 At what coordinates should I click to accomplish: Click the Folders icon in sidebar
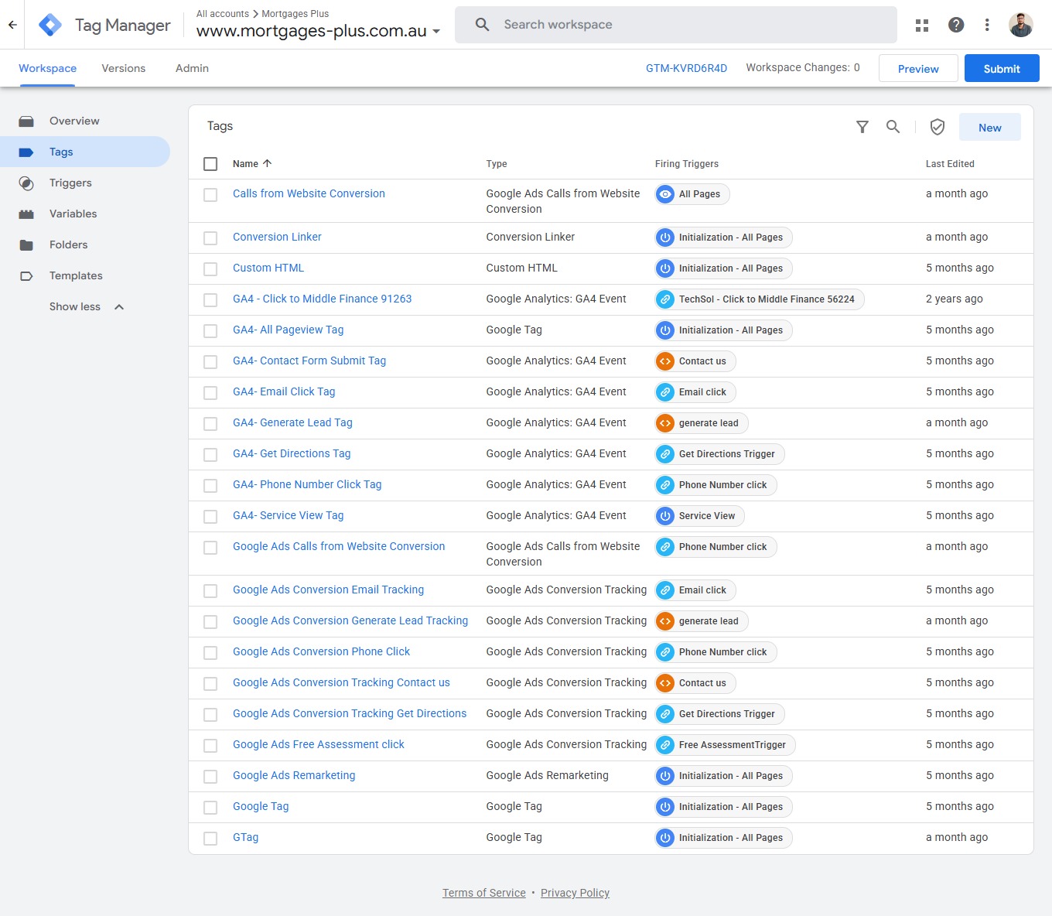tap(26, 245)
